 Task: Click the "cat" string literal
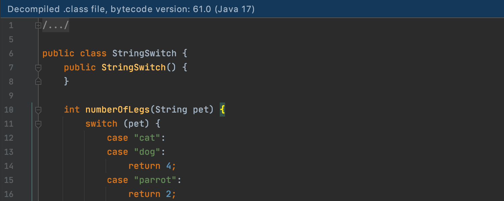[148, 138]
